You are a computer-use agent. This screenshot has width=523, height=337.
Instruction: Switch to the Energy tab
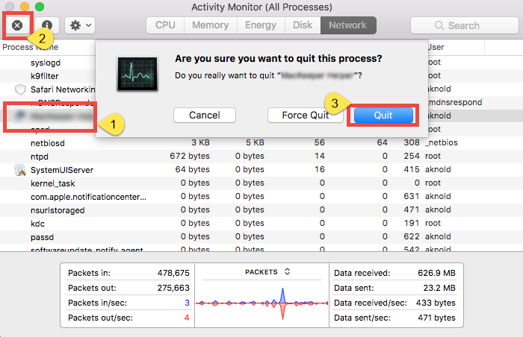261,25
